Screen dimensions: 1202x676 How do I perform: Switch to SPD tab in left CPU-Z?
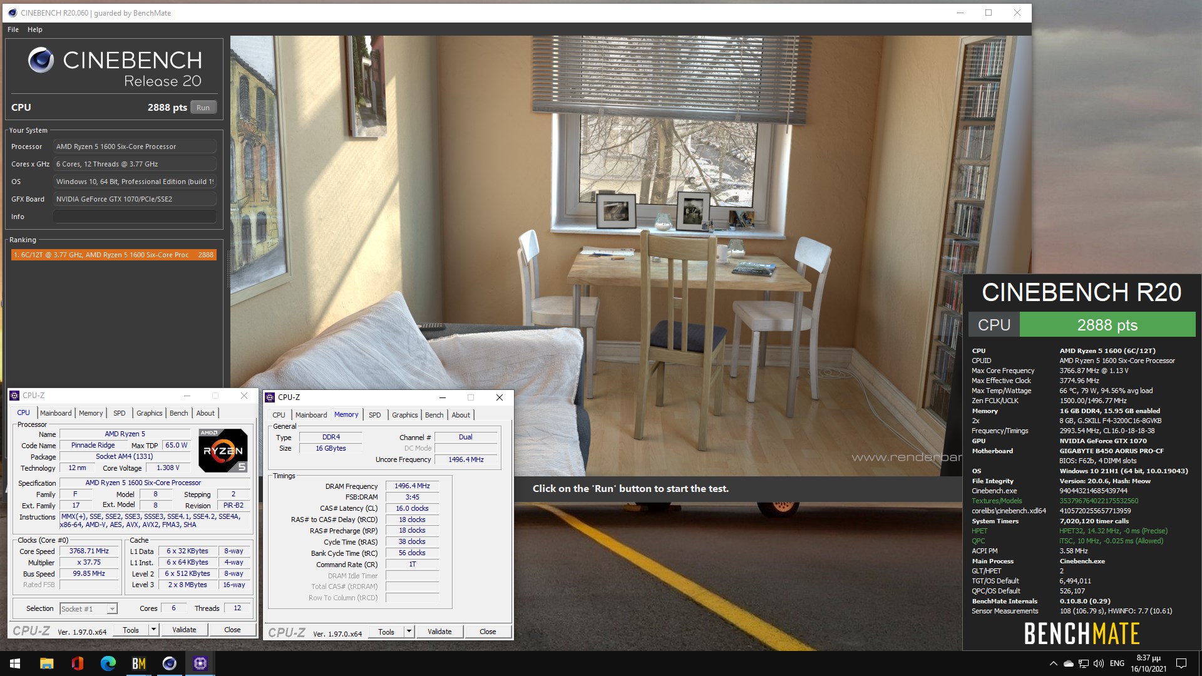point(119,413)
